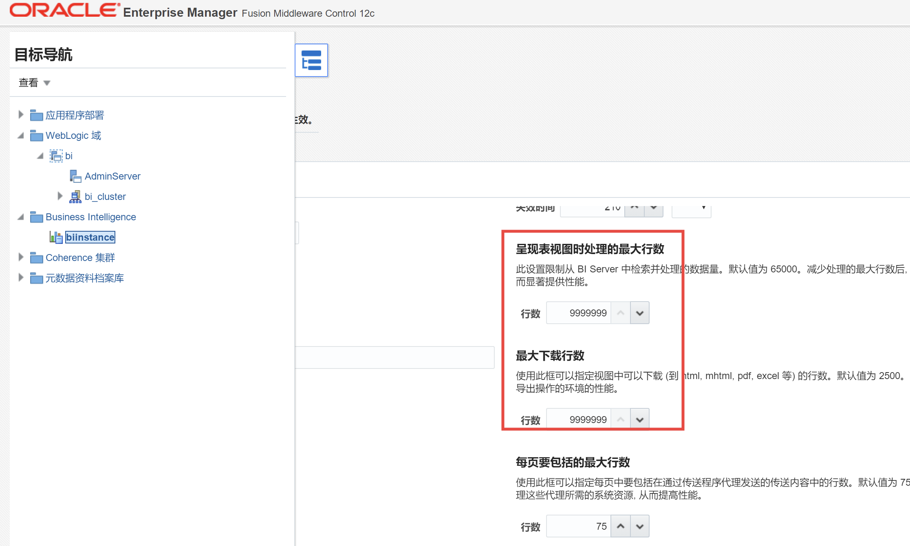Click the Coherence 集群 folder icon
The height and width of the screenshot is (546, 910).
coord(36,258)
